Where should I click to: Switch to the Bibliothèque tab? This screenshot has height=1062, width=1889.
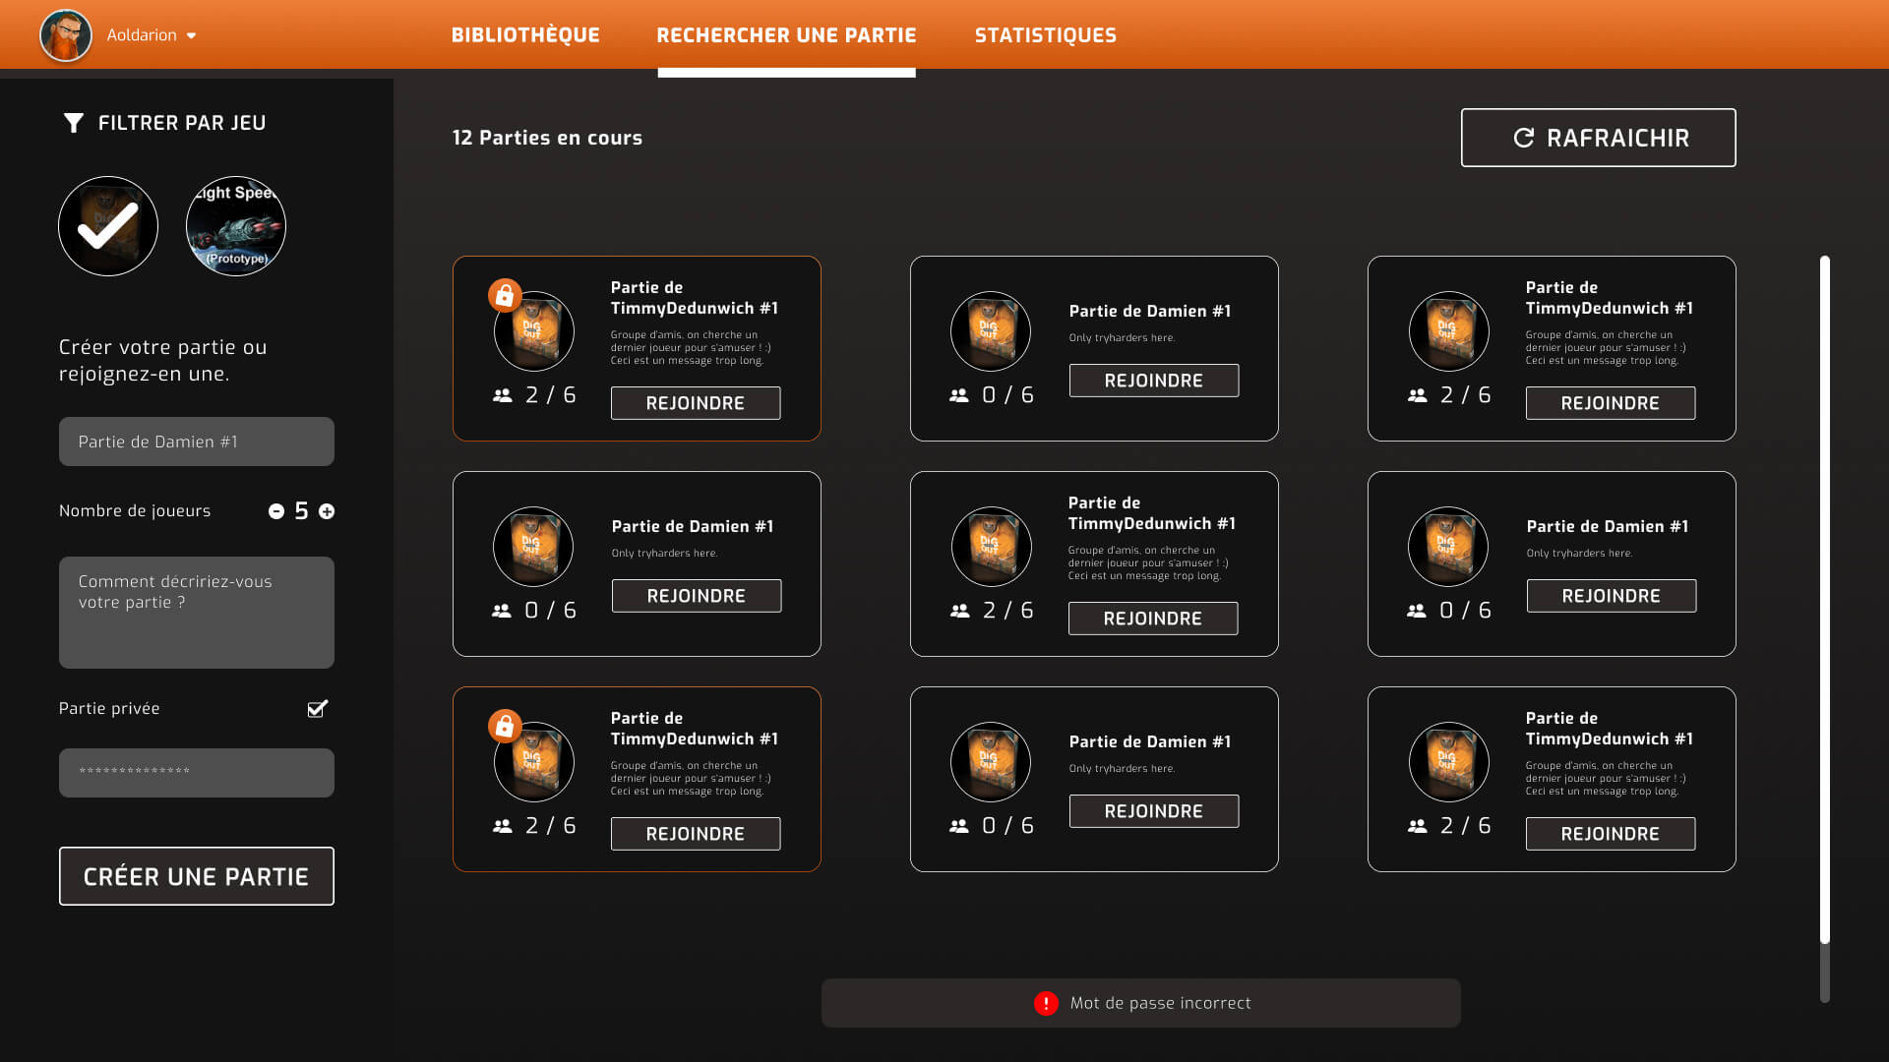(525, 35)
